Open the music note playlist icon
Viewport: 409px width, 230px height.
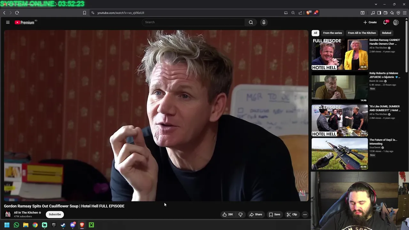click(x=373, y=13)
